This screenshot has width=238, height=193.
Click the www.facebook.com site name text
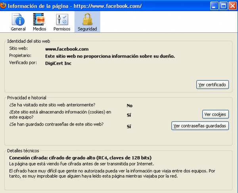(x=67, y=49)
